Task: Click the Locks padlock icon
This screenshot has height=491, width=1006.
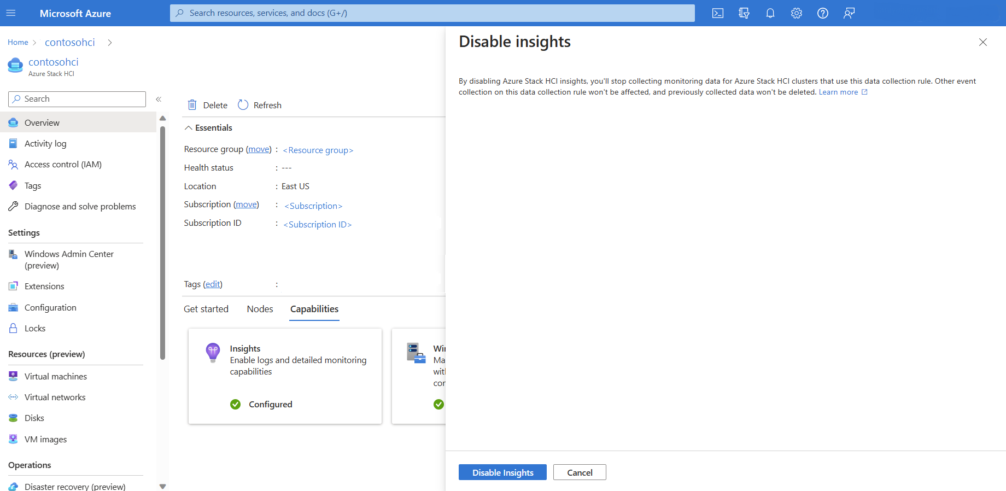Action: (13, 328)
